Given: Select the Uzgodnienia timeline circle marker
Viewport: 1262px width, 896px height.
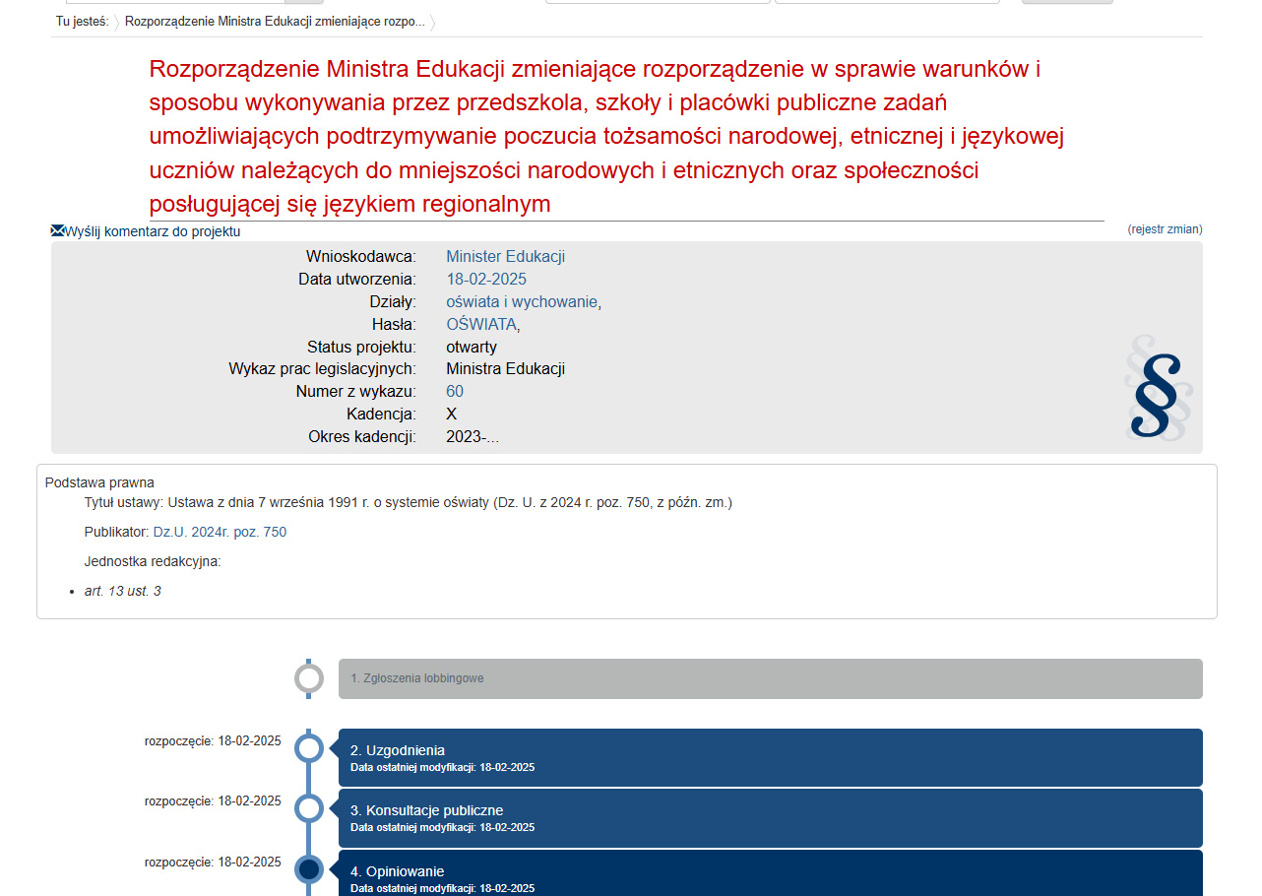Looking at the screenshot, I should pos(309,748).
